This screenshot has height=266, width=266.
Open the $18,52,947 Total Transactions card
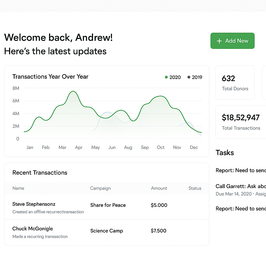tap(241, 122)
